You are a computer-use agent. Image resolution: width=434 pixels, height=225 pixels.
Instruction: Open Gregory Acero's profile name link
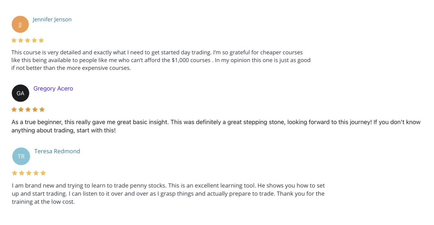click(53, 88)
